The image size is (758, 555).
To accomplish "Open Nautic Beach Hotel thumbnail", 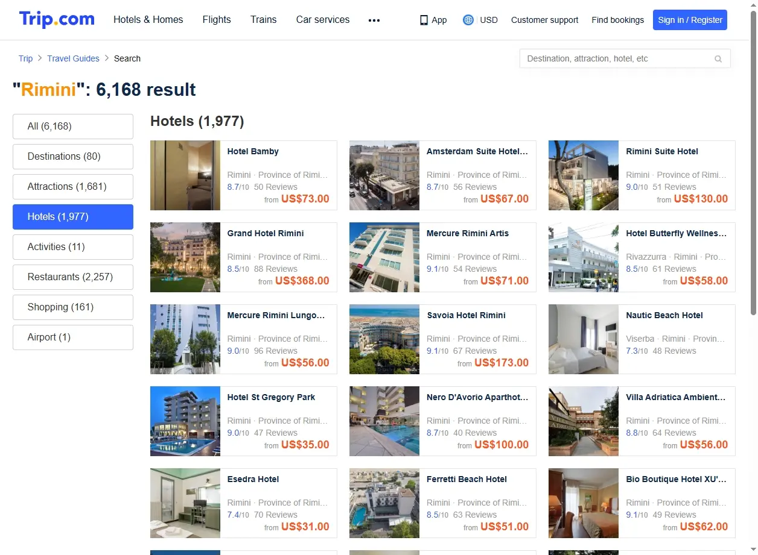I will click(584, 339).
